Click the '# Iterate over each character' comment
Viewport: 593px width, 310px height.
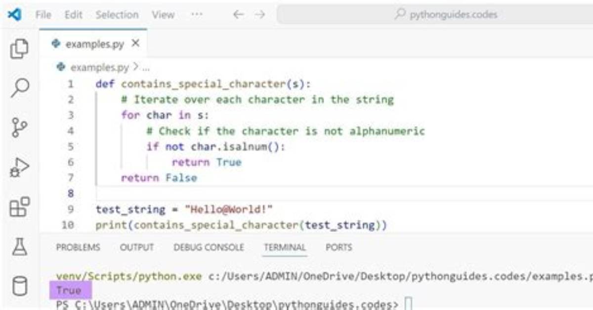pyautogui.click(x=257, y=100)
